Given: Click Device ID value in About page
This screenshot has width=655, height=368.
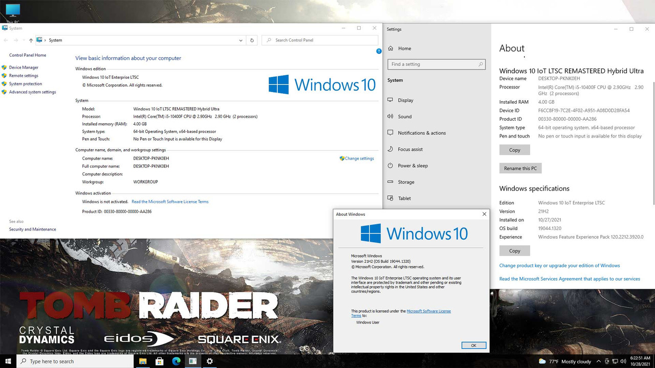Looking at the screenshot, I should pos(584,110).
